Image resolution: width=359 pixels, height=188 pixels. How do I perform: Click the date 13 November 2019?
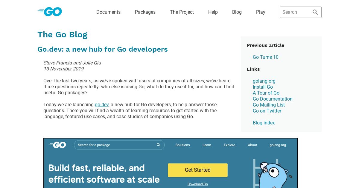(63, 69)
